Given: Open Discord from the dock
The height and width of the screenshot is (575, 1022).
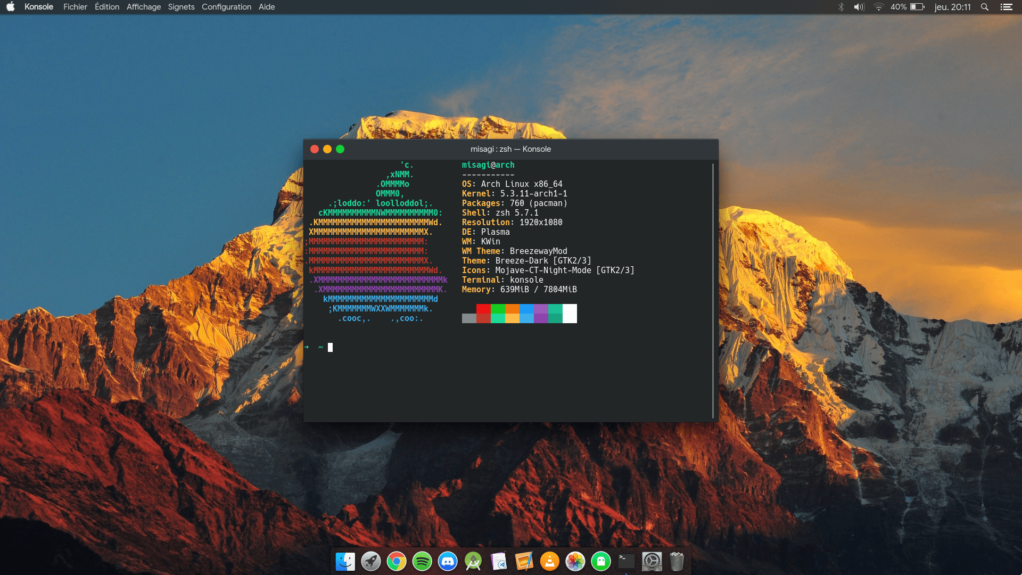Looking at the screenshot, I should 448,561.
